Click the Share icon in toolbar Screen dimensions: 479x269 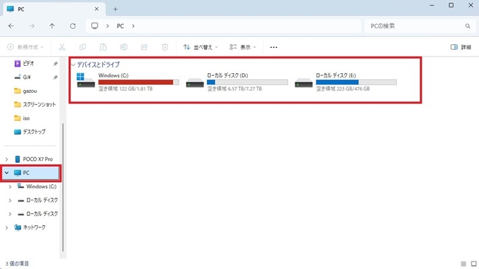tap(144, 47)
